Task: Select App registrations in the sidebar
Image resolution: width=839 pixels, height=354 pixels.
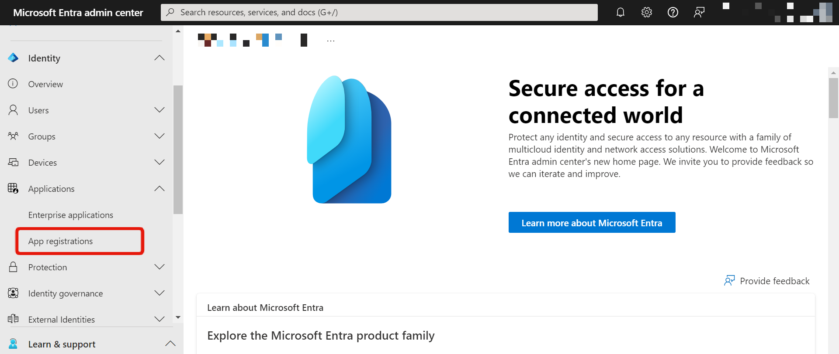Action: pyautogui.click(x=60, y=241)
